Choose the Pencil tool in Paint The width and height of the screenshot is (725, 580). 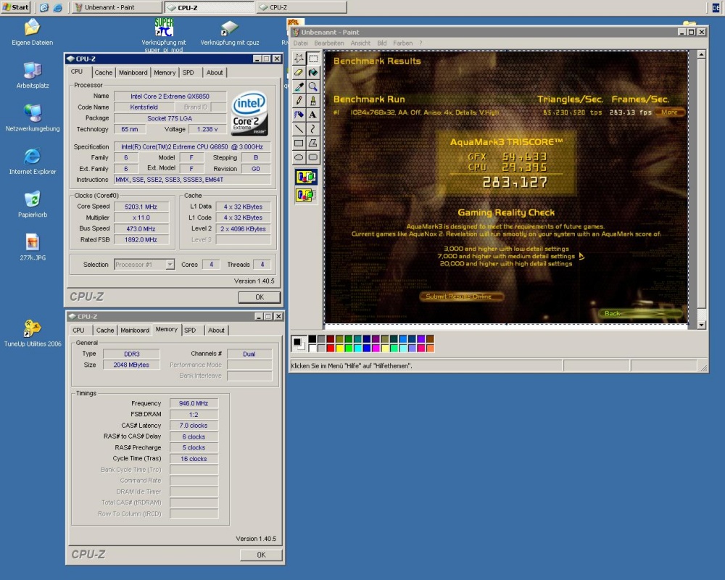(x=299, y=101)
